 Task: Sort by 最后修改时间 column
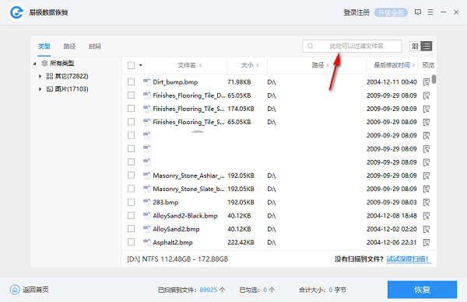click(394, 65)
